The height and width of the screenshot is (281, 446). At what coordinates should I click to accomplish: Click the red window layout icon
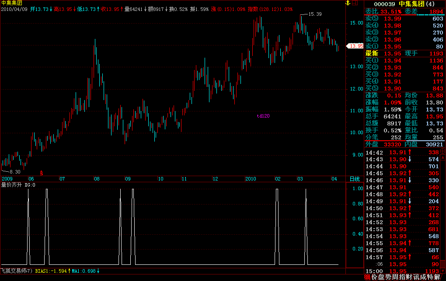tap(355, 3)
